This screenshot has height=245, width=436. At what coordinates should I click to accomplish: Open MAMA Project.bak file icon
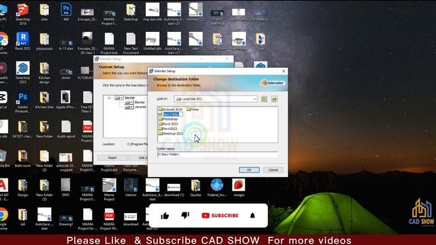click(109, 43)
